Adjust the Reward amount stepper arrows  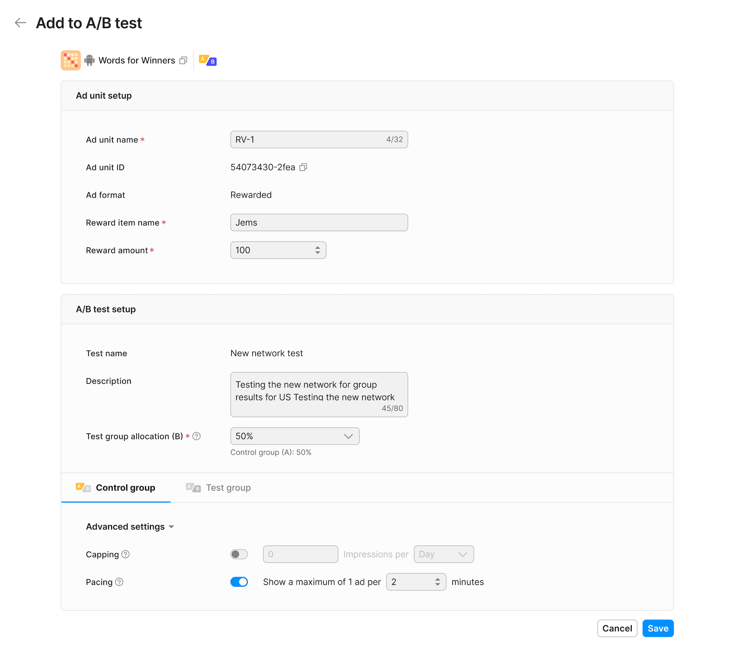coord(318,250)
